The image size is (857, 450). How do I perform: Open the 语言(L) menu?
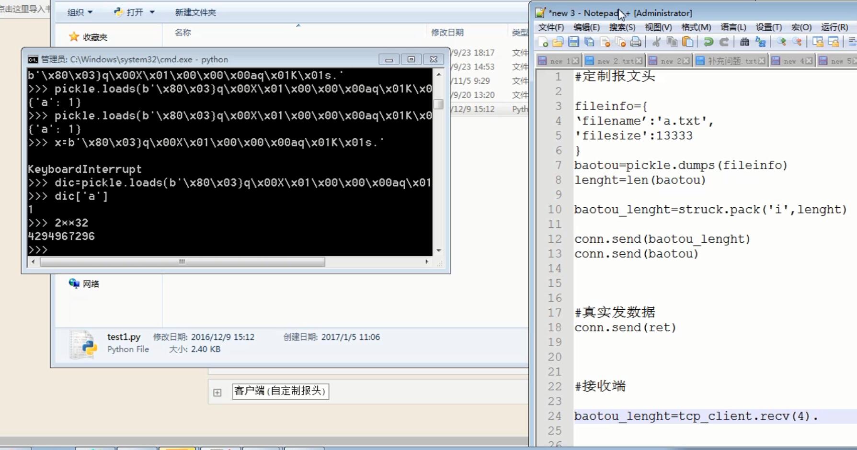click(733, 27)
